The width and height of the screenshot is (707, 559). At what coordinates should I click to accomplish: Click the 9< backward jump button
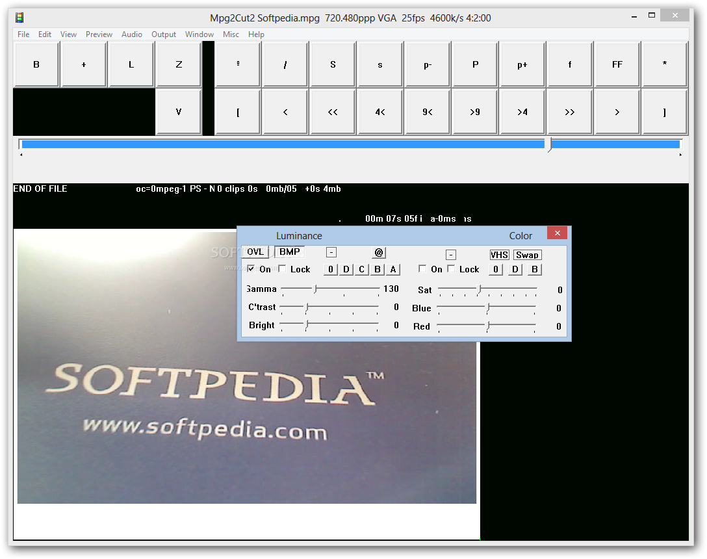[x=428, y=112]
